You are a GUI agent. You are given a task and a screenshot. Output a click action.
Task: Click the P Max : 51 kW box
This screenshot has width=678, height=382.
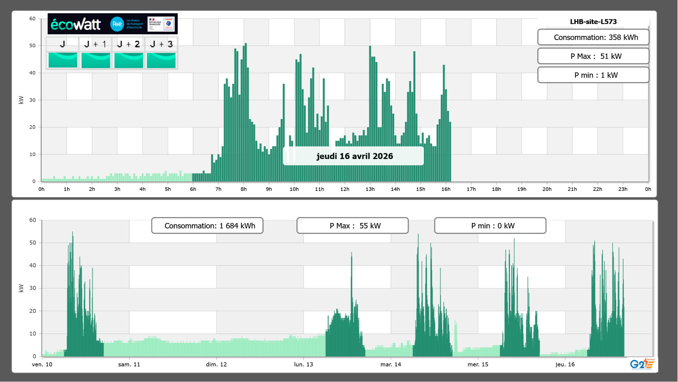pyautogui.click(x=593, y=56)
